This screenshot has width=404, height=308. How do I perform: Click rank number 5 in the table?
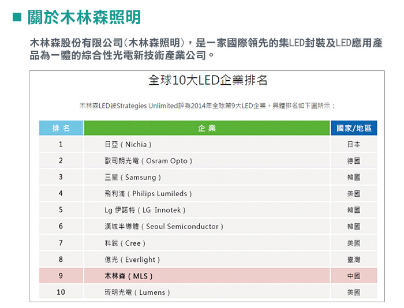click(61, 210)
